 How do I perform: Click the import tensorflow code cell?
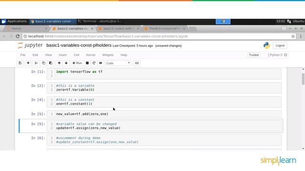[164, 74]
